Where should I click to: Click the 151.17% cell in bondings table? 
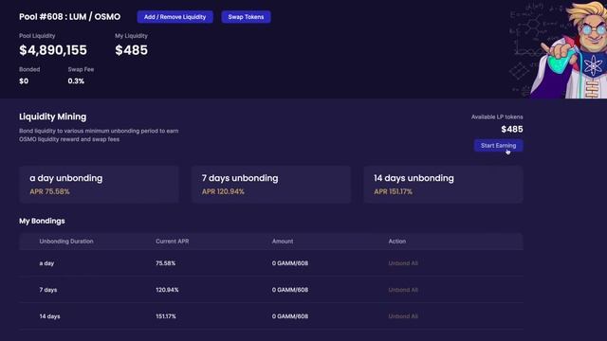(166, 316)
